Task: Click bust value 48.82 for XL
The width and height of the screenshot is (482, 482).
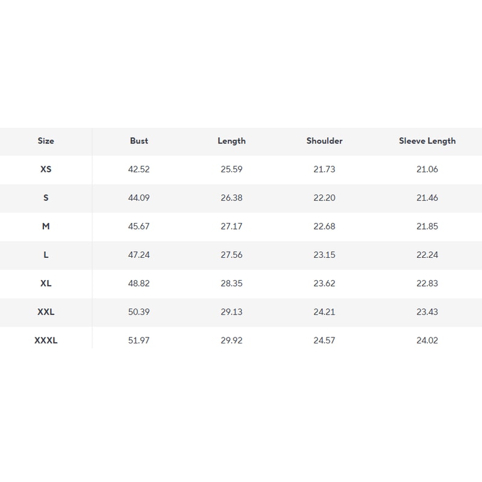Action: [x=139, y=283]
